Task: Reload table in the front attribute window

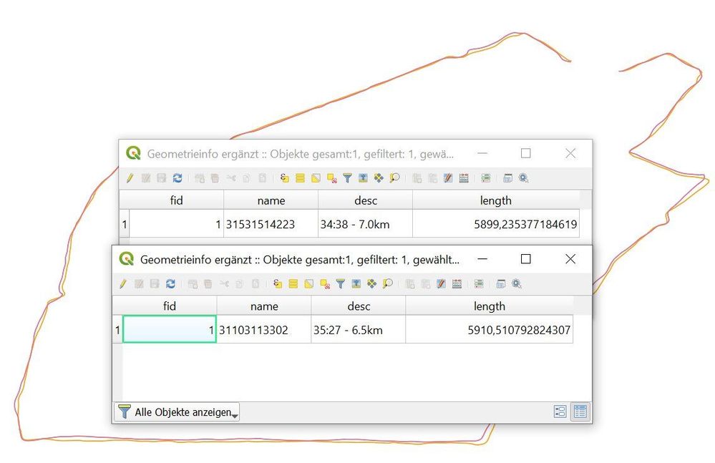Action: coord(170,284)
